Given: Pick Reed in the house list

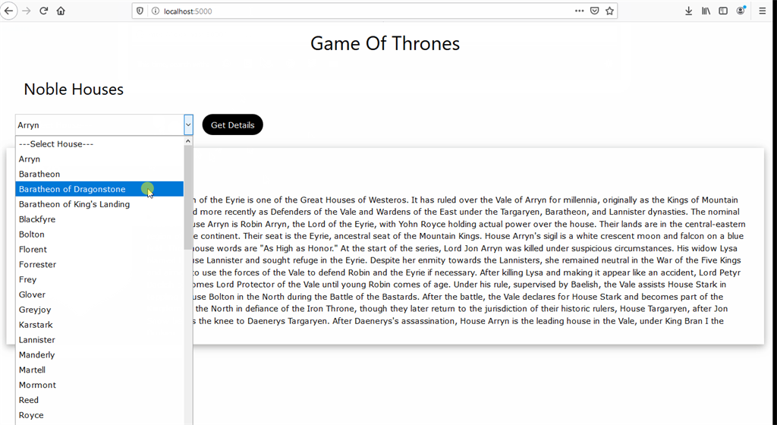Looking at the screenshot, I should click(99, 400).
